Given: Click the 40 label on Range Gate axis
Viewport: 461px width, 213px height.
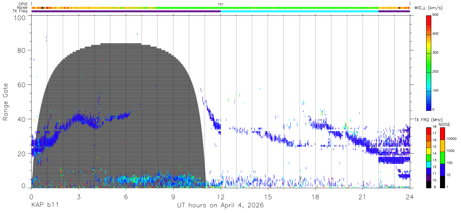Looking at the screenshot, I should [22, 119].
